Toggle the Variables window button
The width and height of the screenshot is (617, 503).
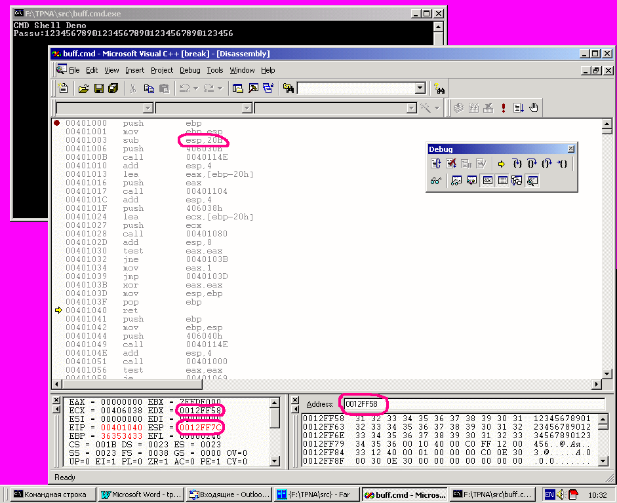[x=471, y=181]
